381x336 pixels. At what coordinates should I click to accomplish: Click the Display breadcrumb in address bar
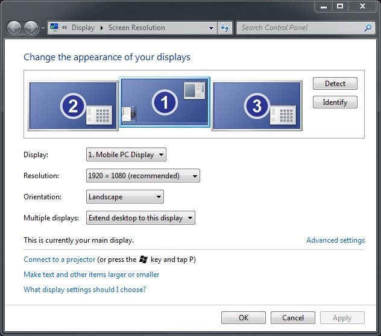click(83, 28)
